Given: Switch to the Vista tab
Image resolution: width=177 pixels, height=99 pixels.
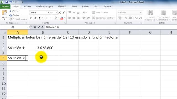Looking at the screenshot, I should tap(96, 7).
